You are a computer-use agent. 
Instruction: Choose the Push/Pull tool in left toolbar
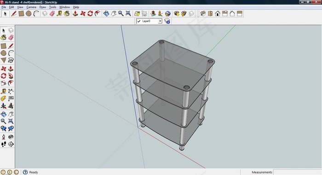pyautogui.click(x=11, y=69)
